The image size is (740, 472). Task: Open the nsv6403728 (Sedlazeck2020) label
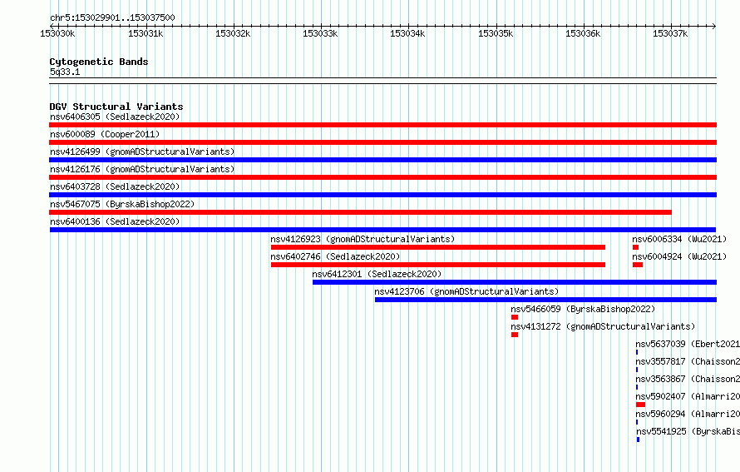click(115, 186)
